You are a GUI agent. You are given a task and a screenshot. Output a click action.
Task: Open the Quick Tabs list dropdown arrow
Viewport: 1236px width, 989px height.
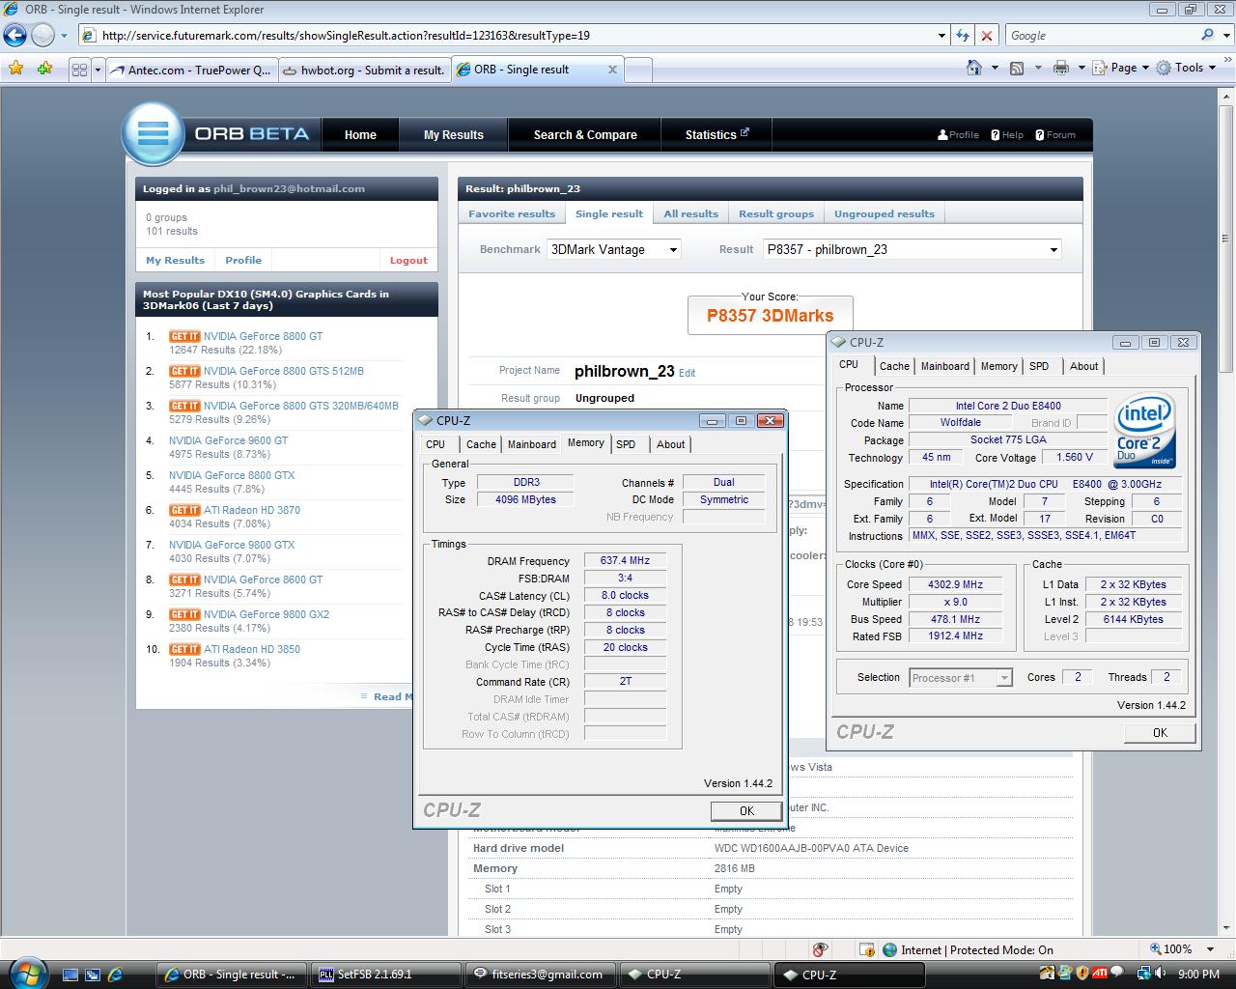[x=98, y=70]
